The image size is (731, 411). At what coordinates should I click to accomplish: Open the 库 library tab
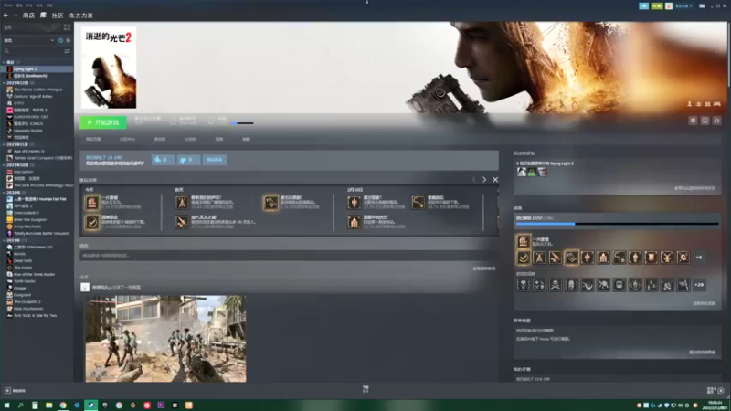[43, 16]
